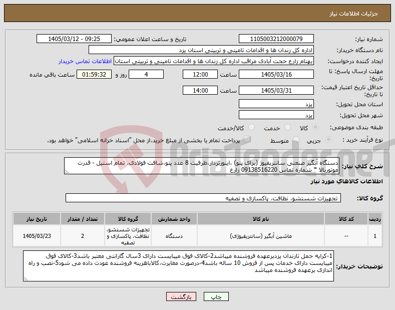Click the unit cell دستگاه
395x310 pixels.
click(x=174, y=236)
